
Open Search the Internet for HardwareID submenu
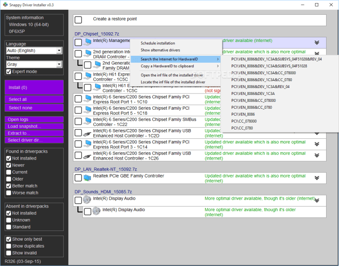click(x=176, y=59)
